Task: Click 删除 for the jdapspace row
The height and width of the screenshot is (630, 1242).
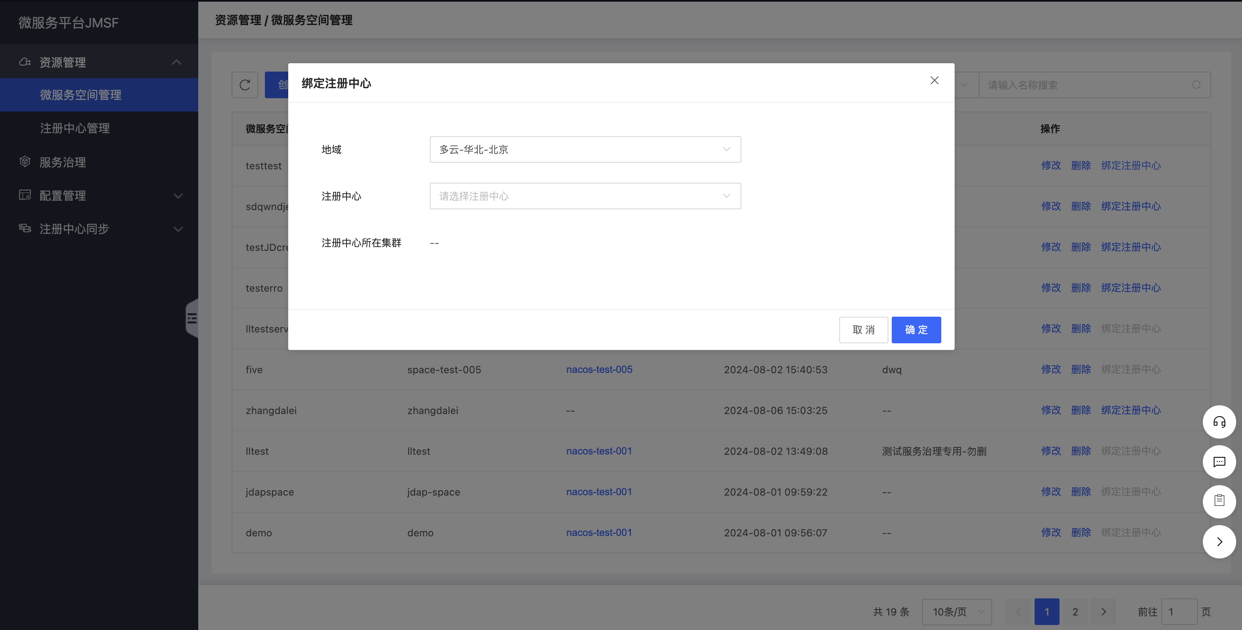Action: tap(1080, 492)
